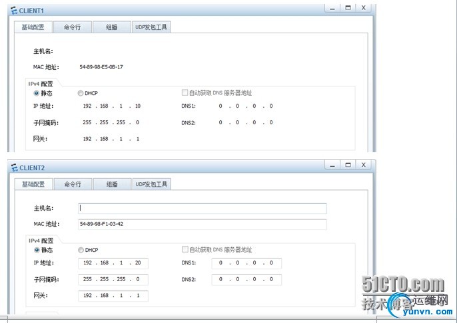Close the CLIENT2 window
This screenshot has height=323, width=457.
click(364, 165)
